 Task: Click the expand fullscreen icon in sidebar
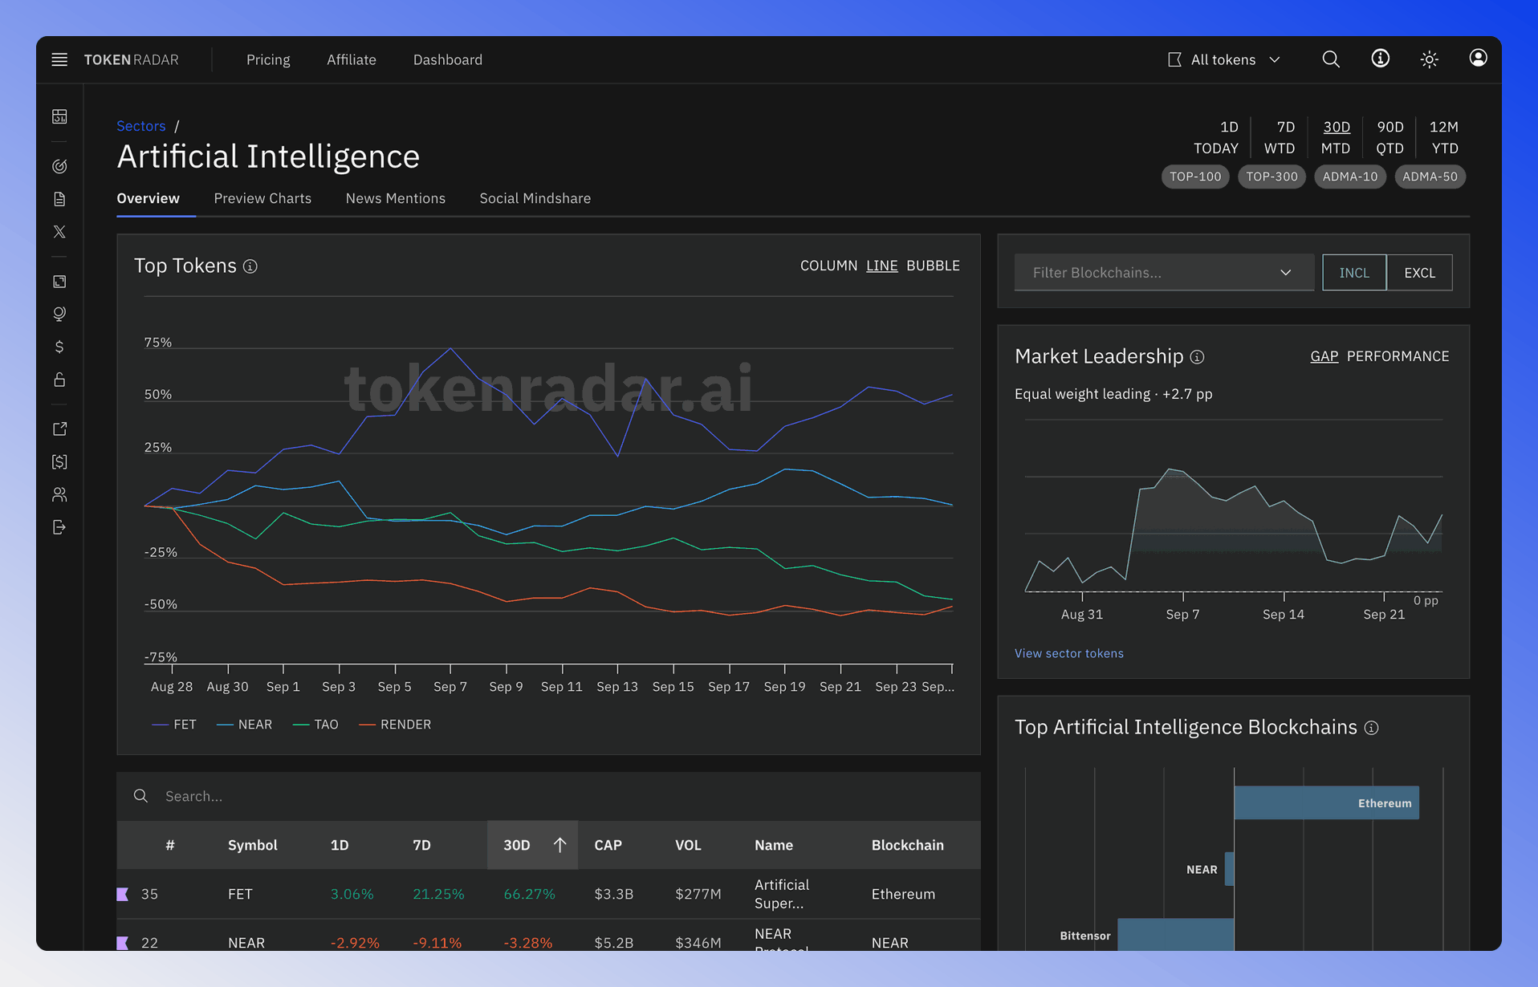point(59,282)
